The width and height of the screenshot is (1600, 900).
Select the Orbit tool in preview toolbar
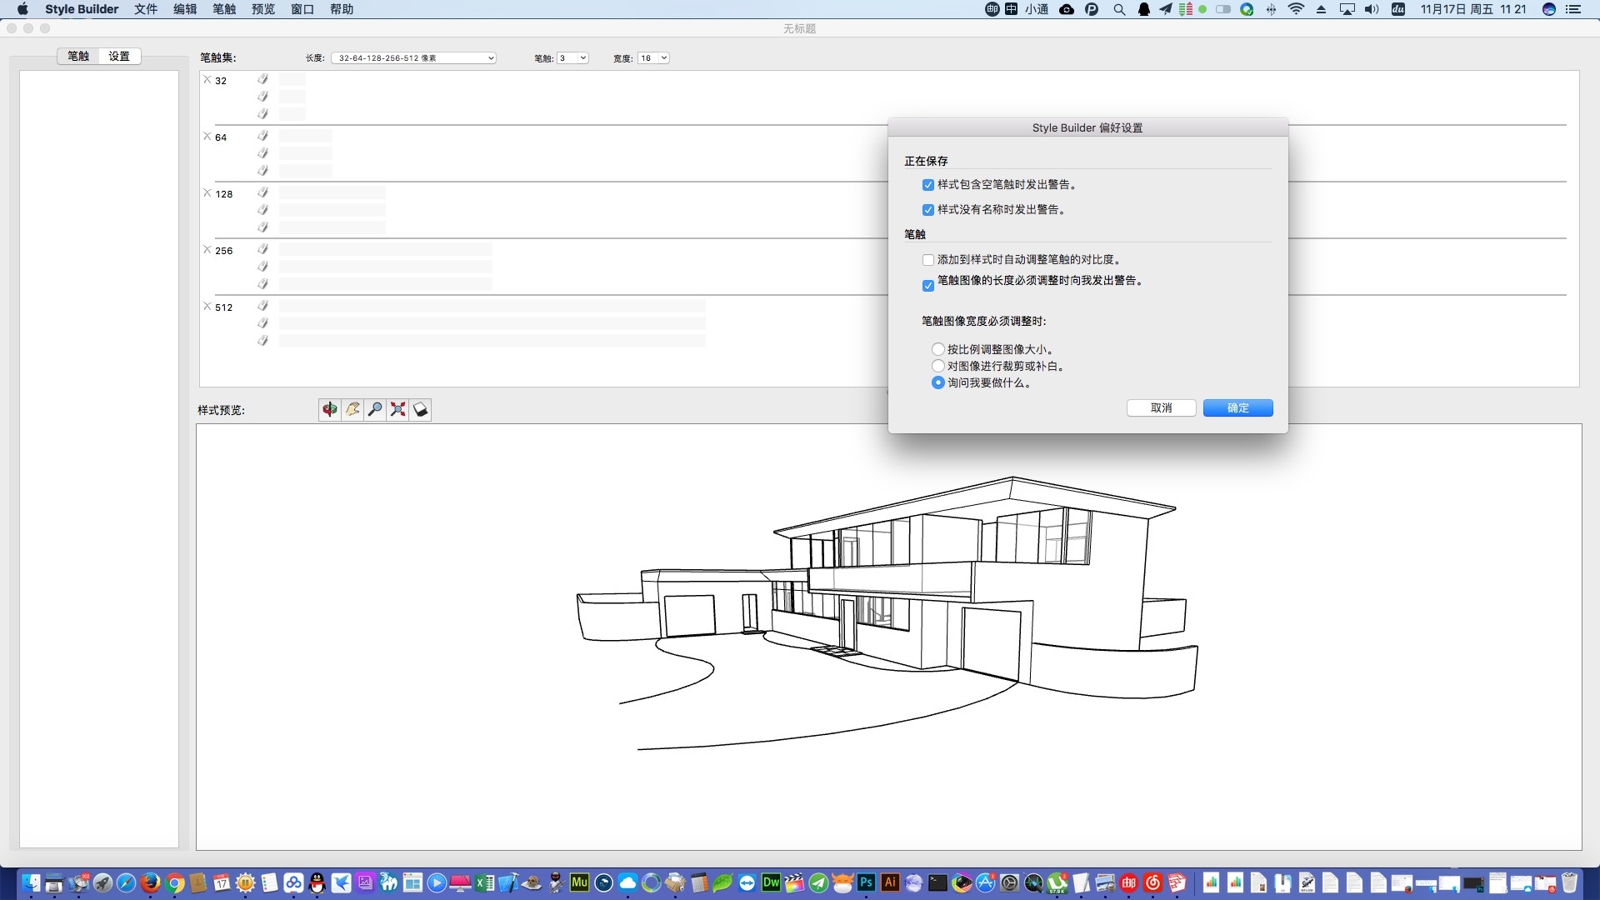click(x=330, y=409)
